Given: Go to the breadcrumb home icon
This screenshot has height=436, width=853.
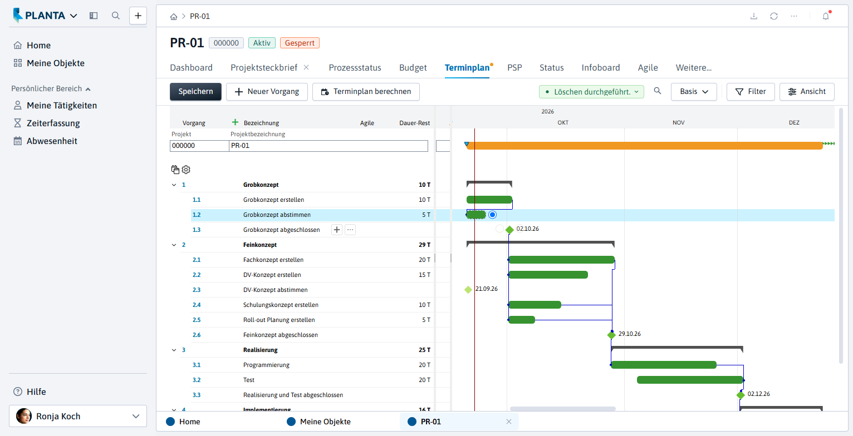Looking at the screenshot, I should [x=174, y=16].
